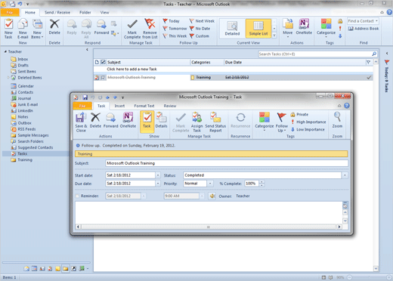The width and height of the screenshot is (393, 281).
Task: Set High Importance on task
Action: [x=308, y=122]
